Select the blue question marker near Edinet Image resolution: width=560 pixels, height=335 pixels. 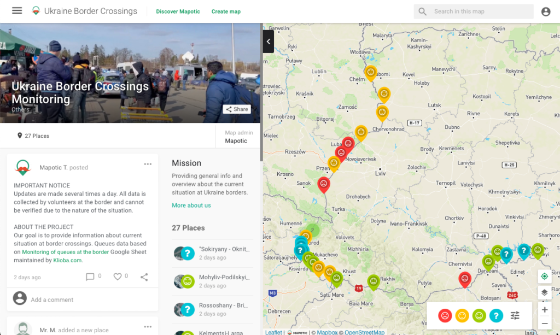(506, 255)
